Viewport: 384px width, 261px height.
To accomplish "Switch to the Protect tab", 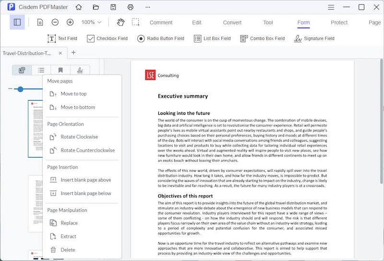I will (x=339, y=23).
